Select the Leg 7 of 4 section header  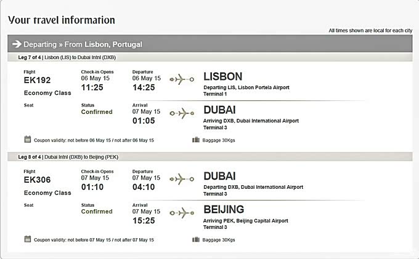coord(67,57)
